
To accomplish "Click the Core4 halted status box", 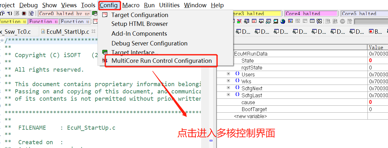I will pos(311,14).
